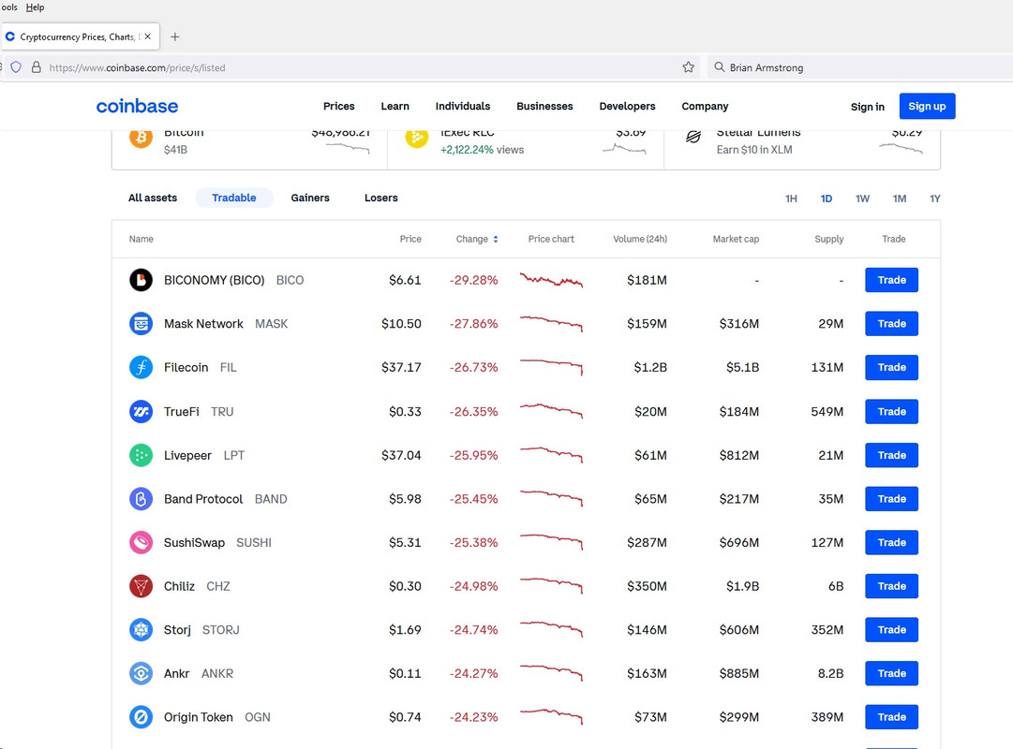The image size is (1013, 749).
Task: Click the Origin Token coin icon
Action: [x=141, y=717]
